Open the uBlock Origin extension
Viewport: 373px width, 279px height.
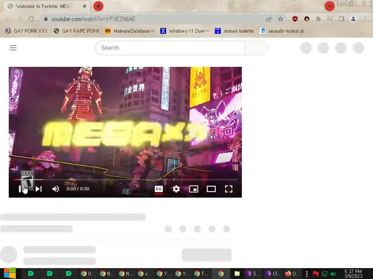pos(295,19)
